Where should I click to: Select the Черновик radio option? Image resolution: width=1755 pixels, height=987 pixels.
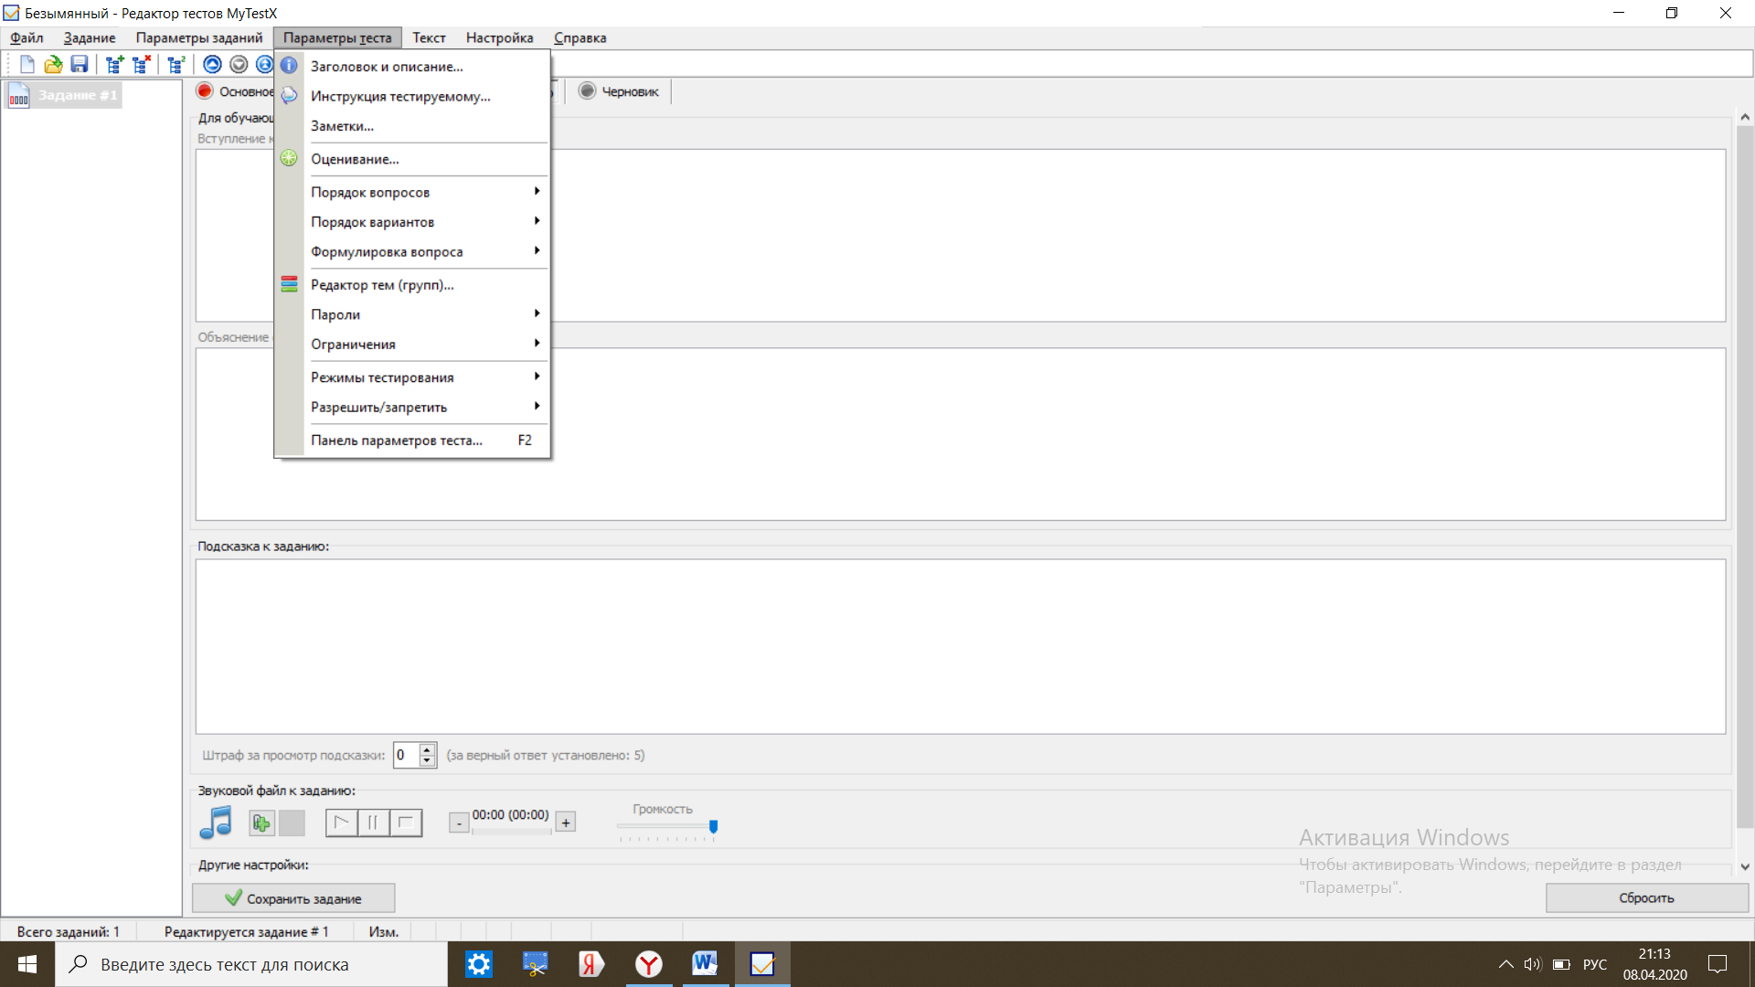[619, 91]
